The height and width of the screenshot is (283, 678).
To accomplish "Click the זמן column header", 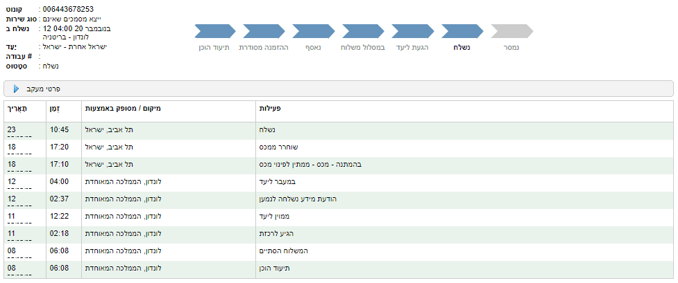I will click(55, 109).
